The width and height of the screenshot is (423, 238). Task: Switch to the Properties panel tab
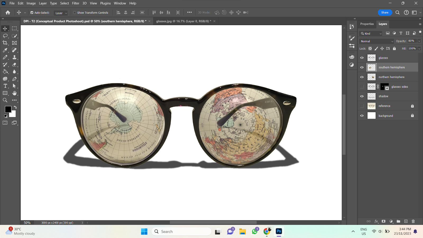pyautogui.click(x=367, y=24)
